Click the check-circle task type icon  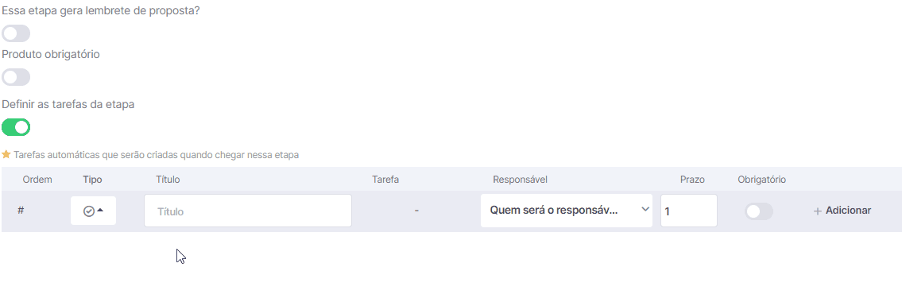click(88, 211)
